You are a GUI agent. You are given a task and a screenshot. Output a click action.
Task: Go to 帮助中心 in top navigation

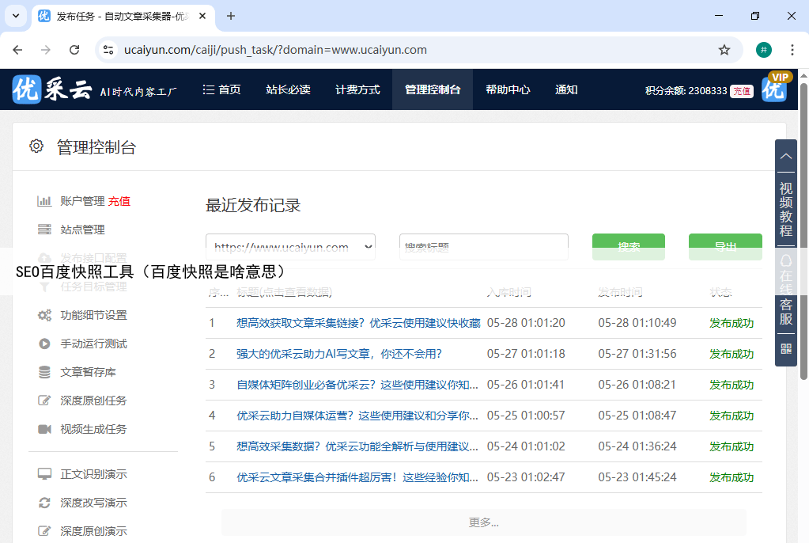[508, 89]
